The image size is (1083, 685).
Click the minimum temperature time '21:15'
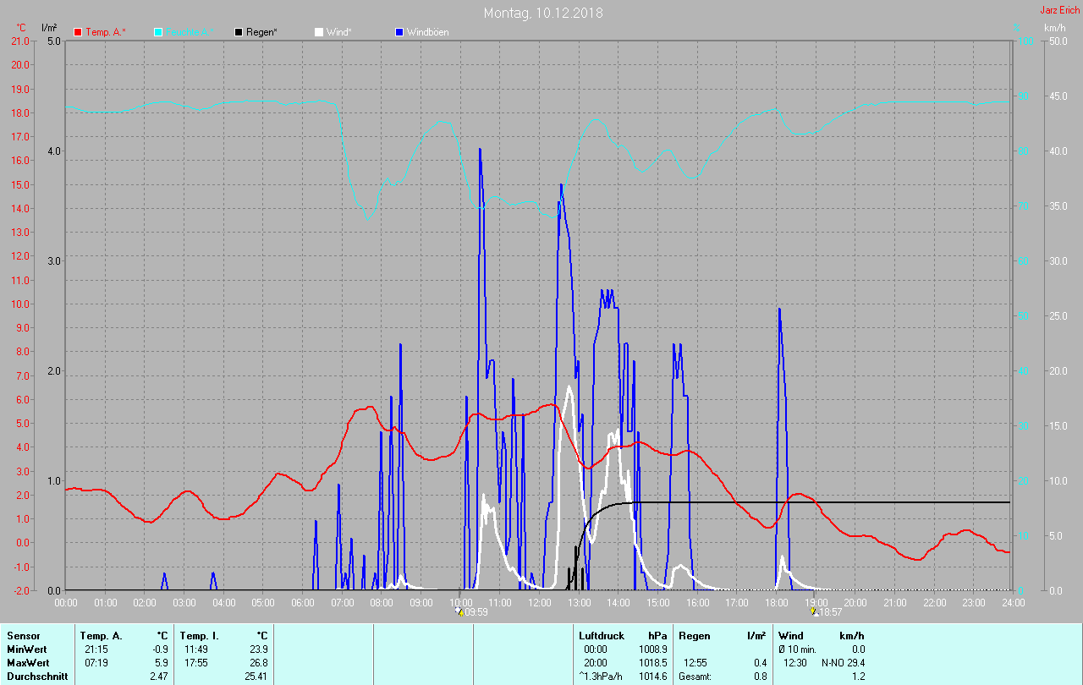pyautogui.click(x=96, y=649)
